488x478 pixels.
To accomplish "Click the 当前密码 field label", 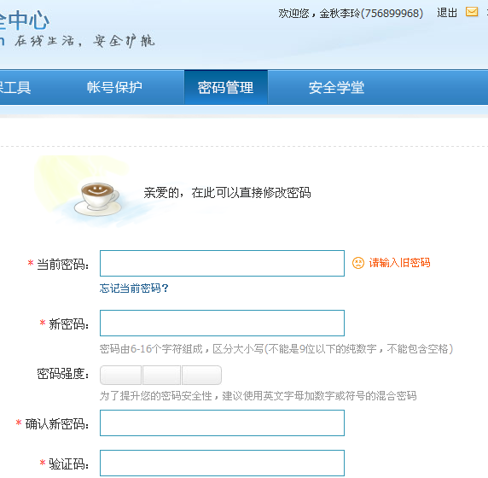I will coord(63,265).
